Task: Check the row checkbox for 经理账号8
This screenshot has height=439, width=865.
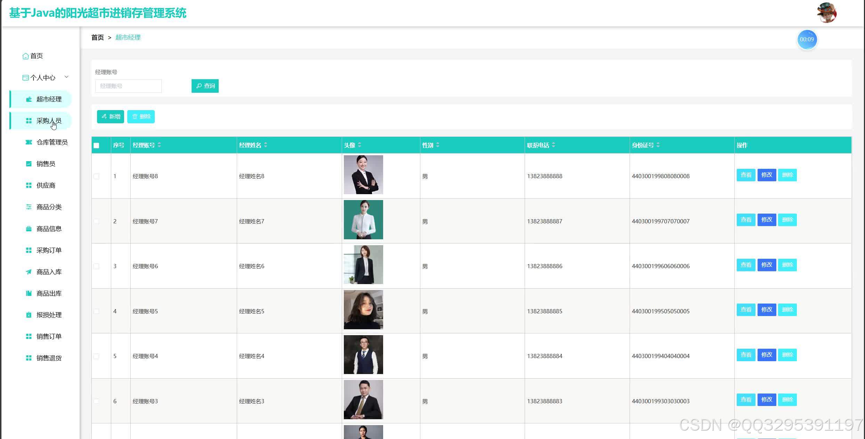Action: point(96,176)
